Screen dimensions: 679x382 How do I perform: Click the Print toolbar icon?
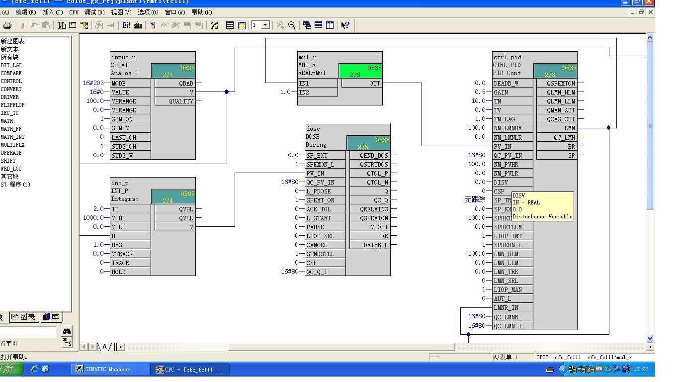pos(7,25)
